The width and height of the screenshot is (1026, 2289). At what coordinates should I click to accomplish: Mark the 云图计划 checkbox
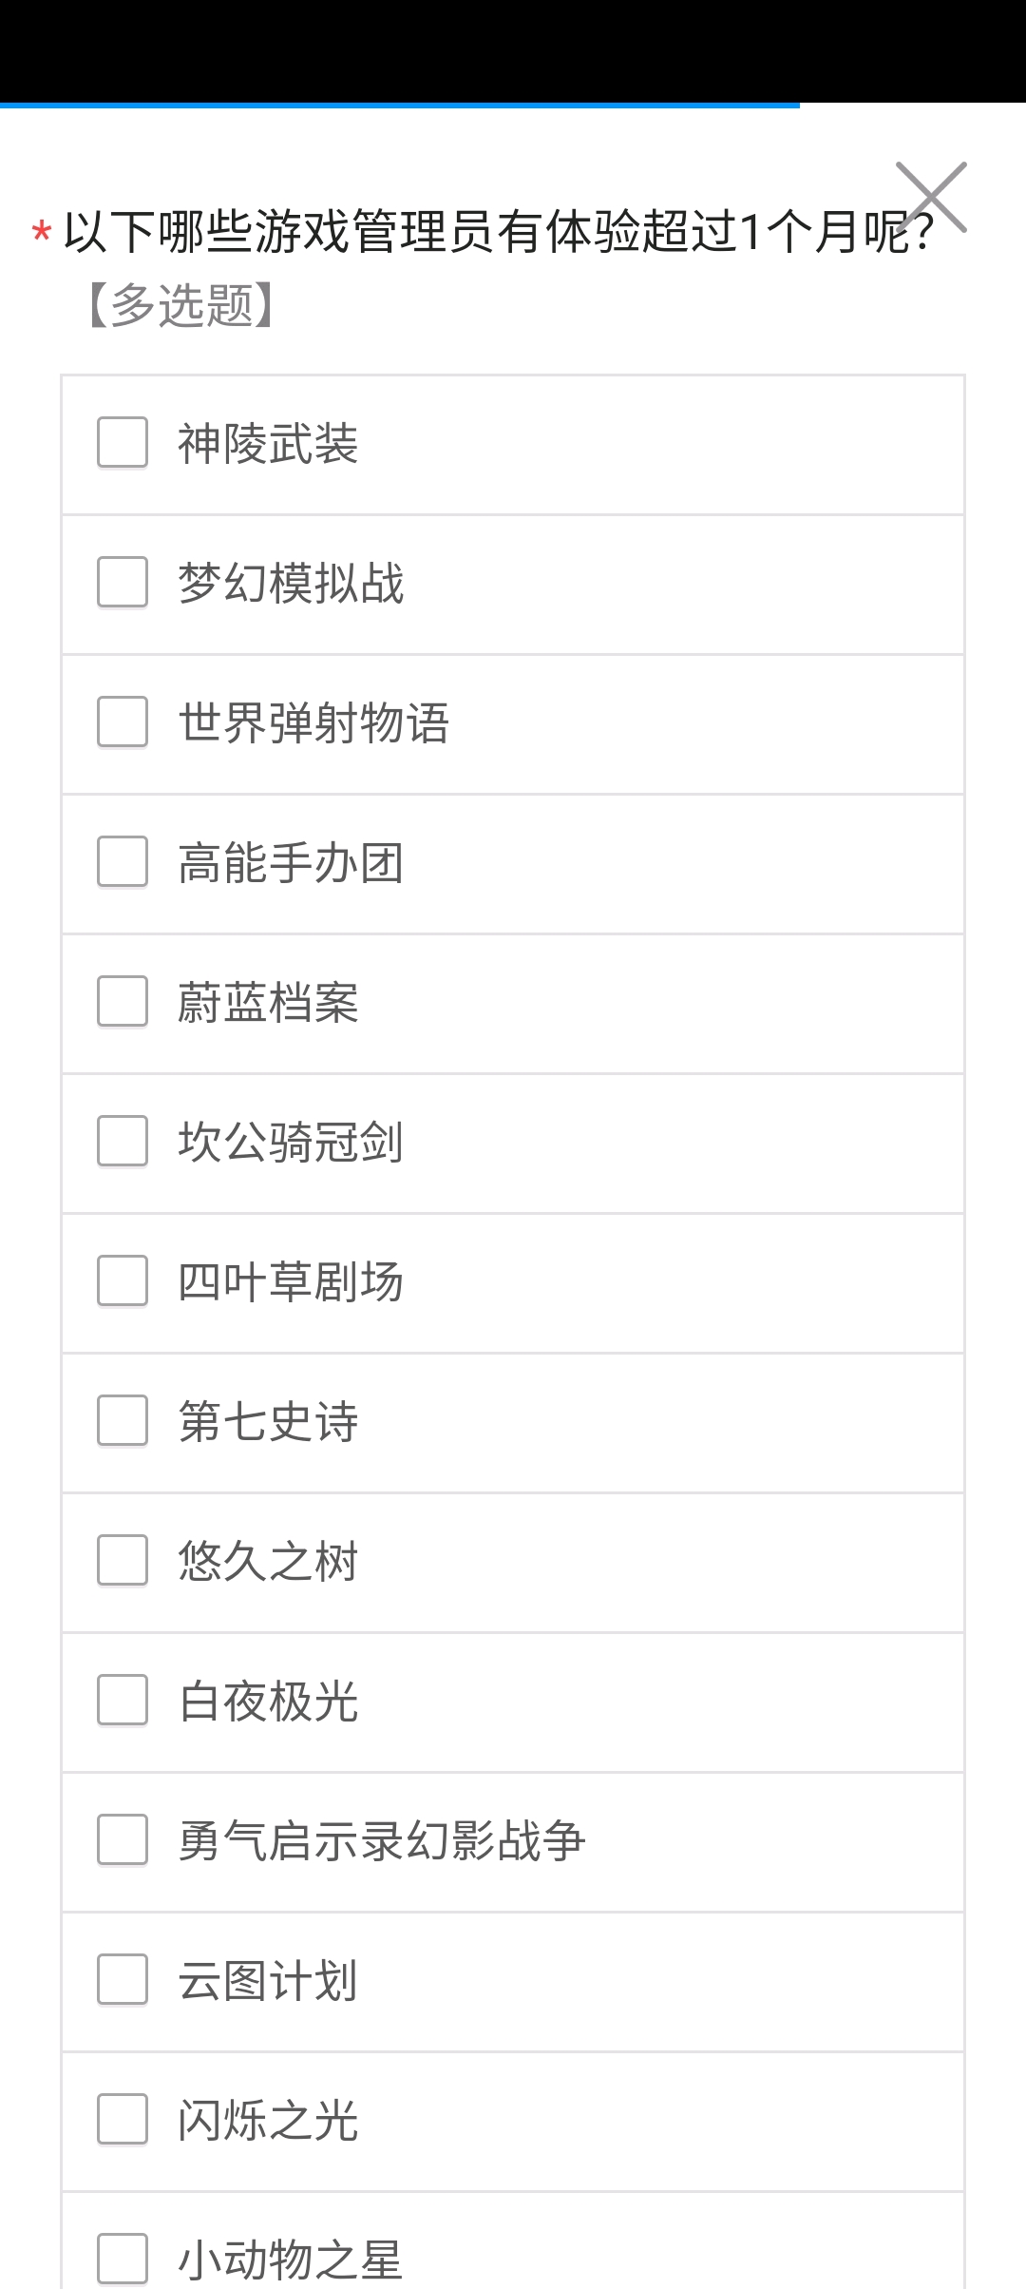click(123, 1979)
